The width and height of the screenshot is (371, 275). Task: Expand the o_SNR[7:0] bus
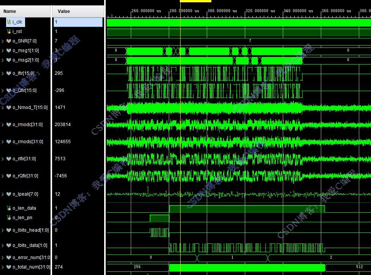click(3, 41)
